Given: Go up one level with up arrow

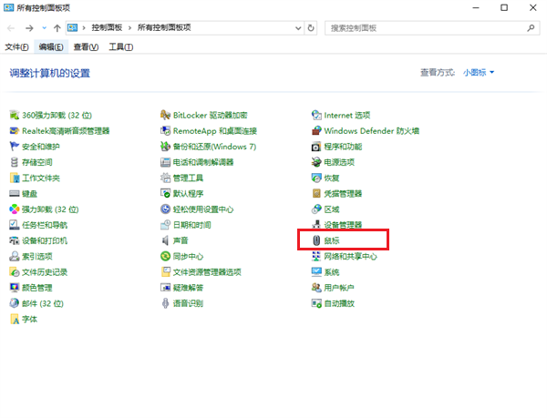Looking at the screenshot, I should click(57, 28).
